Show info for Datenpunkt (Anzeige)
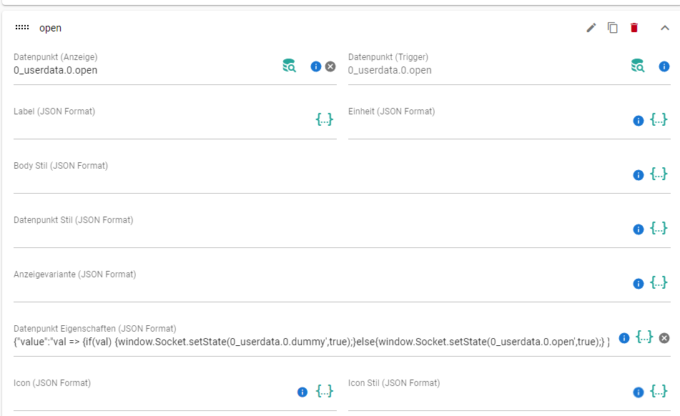 [315, 66]
